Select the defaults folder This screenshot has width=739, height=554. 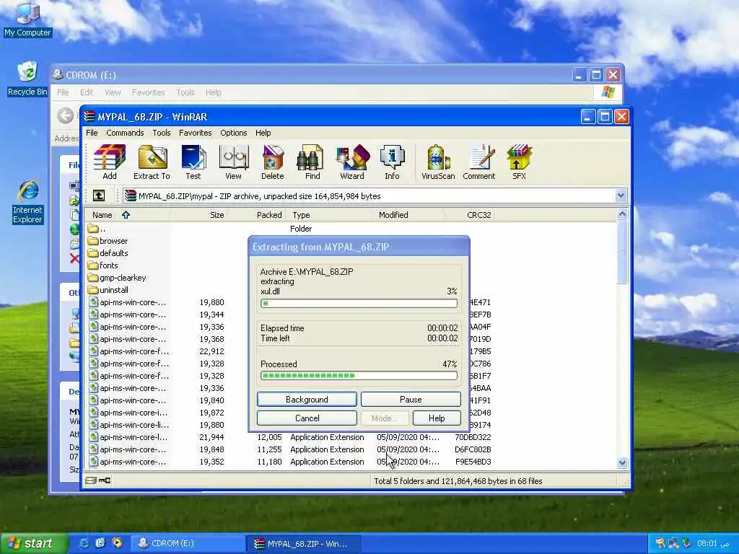[x=108, y=253]
